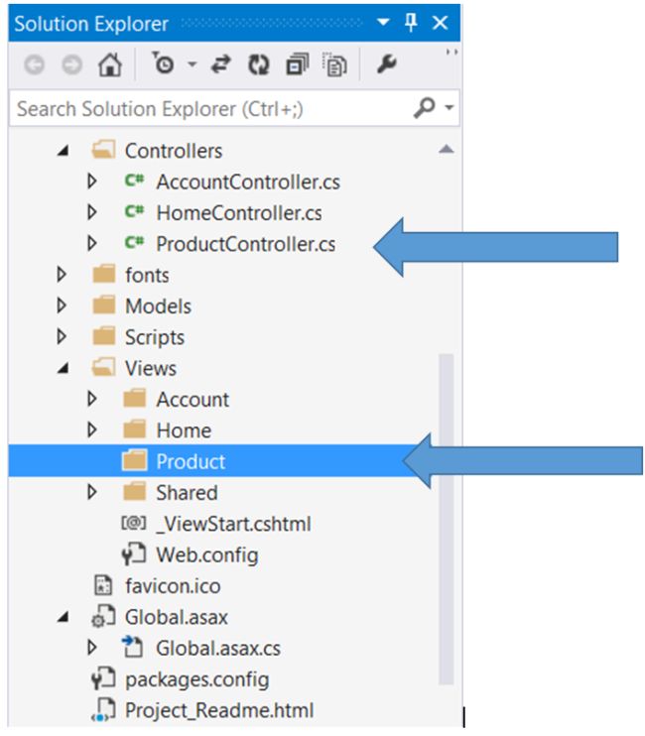Viewport: 645px width, 736px height.
Task: Collapse the Controllers folder
Action: (63, 151)
